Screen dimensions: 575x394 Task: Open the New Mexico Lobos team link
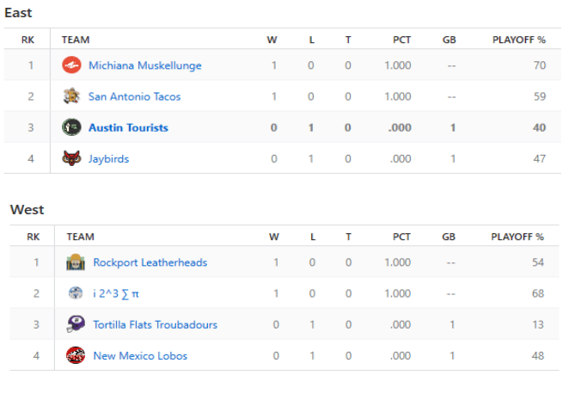tap(139, 355)
